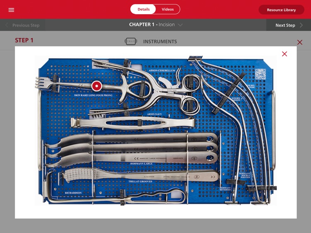Click the RICHARDSON label
This screenshot has width=311, height=233.
(73, 193)
